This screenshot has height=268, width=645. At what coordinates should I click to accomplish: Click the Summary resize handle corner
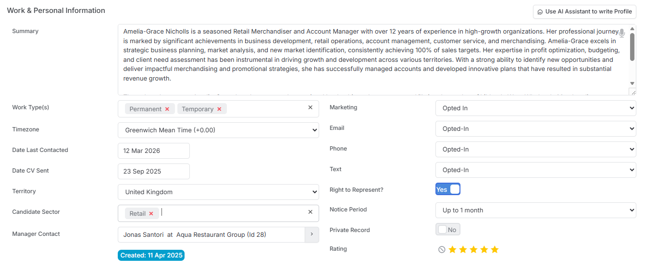point(633,92)
